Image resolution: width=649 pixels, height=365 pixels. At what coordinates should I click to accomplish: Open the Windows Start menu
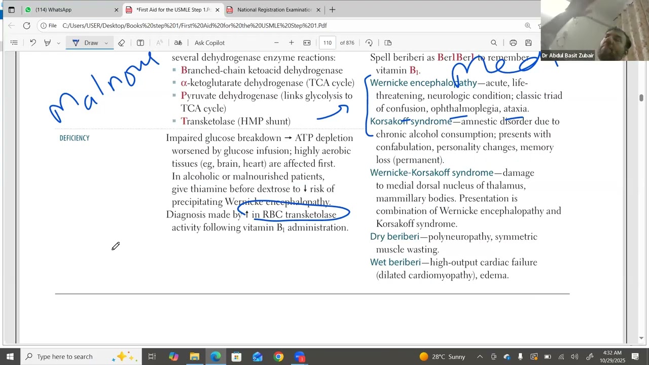[10, 356]
